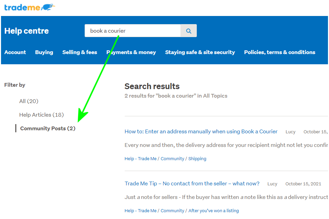Select the Buying navigation item
The image size is (329, 219).
(x=44, y=52)
